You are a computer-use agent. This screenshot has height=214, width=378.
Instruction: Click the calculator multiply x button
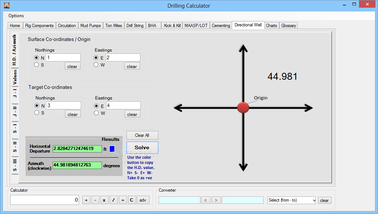104,200
